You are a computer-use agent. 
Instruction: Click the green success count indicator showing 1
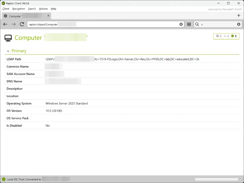(234, 36)
